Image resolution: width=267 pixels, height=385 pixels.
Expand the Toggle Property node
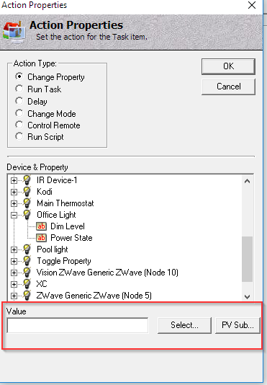tap(14, 261)
